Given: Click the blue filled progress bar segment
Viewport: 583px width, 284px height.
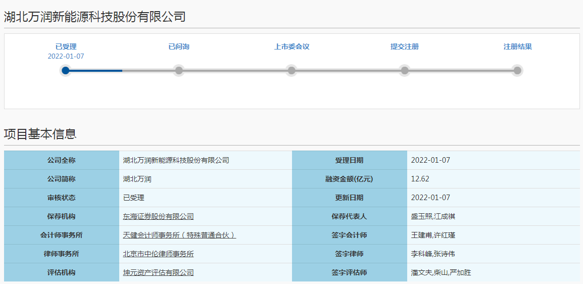Looking at the screenshot, I should pyautogui.click(x=96, y=71).
